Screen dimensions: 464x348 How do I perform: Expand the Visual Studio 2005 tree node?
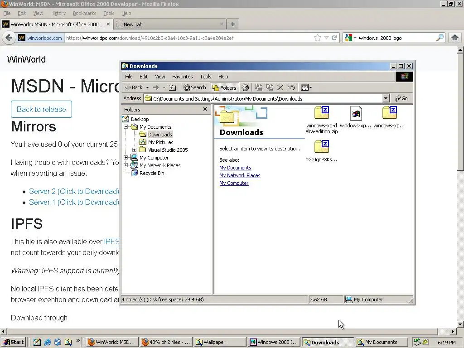[x=134, y=150]
